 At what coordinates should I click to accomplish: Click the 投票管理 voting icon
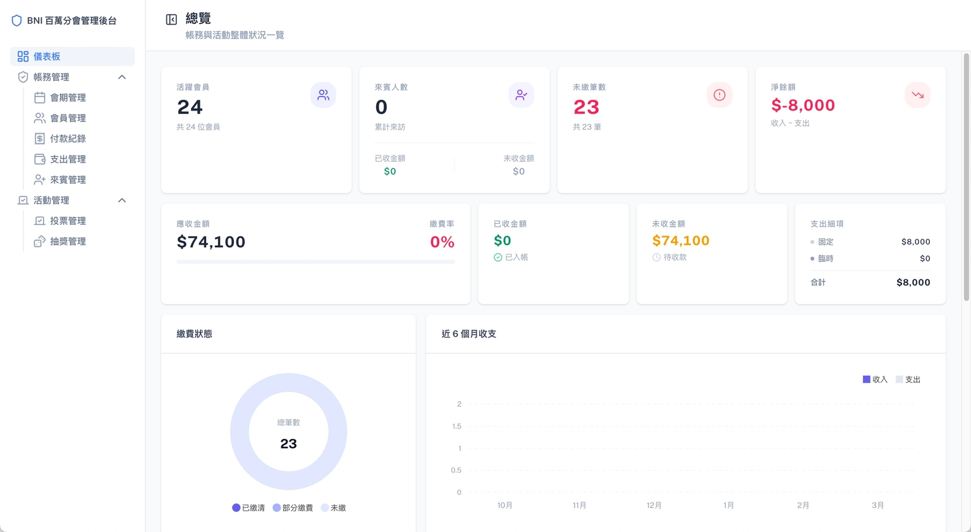[x=39, y=221]
